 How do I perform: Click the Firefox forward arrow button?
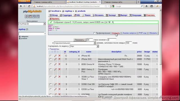(x=24, y=6)
